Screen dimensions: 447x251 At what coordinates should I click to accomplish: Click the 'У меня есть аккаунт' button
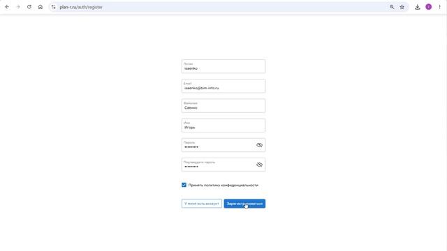pyautogui.click(x=202, y=204)
